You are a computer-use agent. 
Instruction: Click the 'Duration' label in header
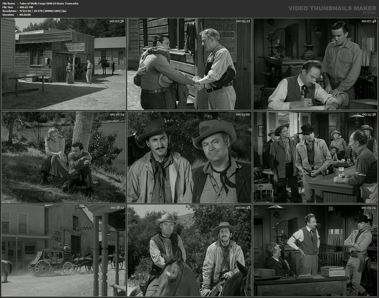pos(8,15)
